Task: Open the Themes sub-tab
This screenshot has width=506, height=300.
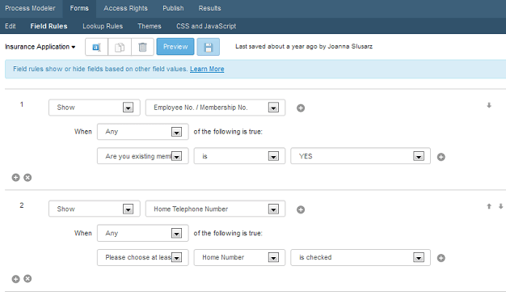Action: (150, 26)
